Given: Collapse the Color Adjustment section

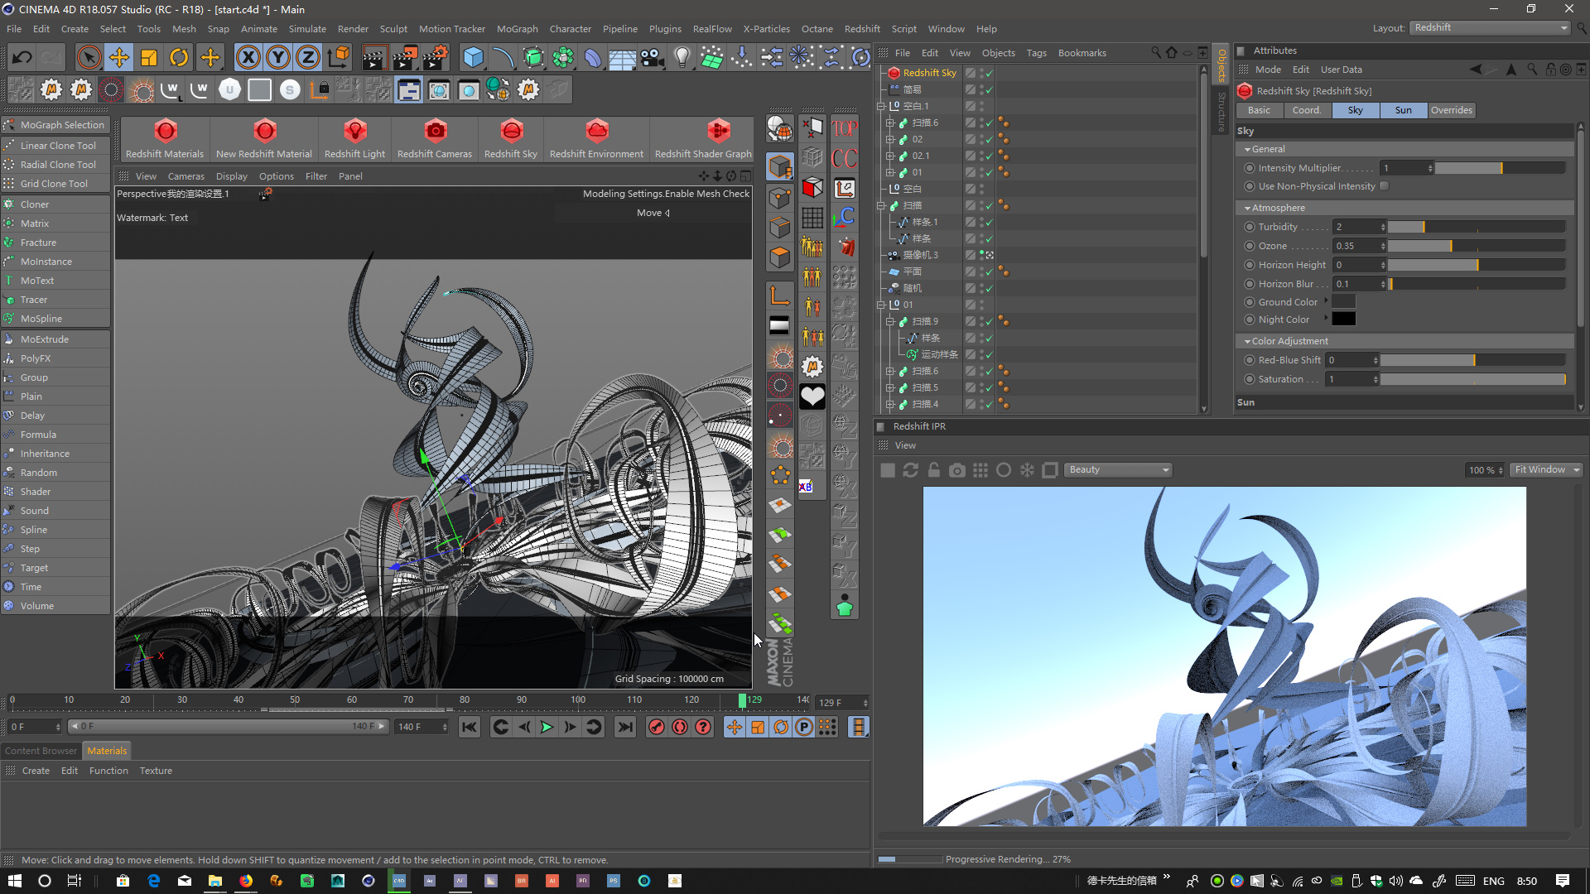Looking at the screenshot, I should [x=1247, y=341].
